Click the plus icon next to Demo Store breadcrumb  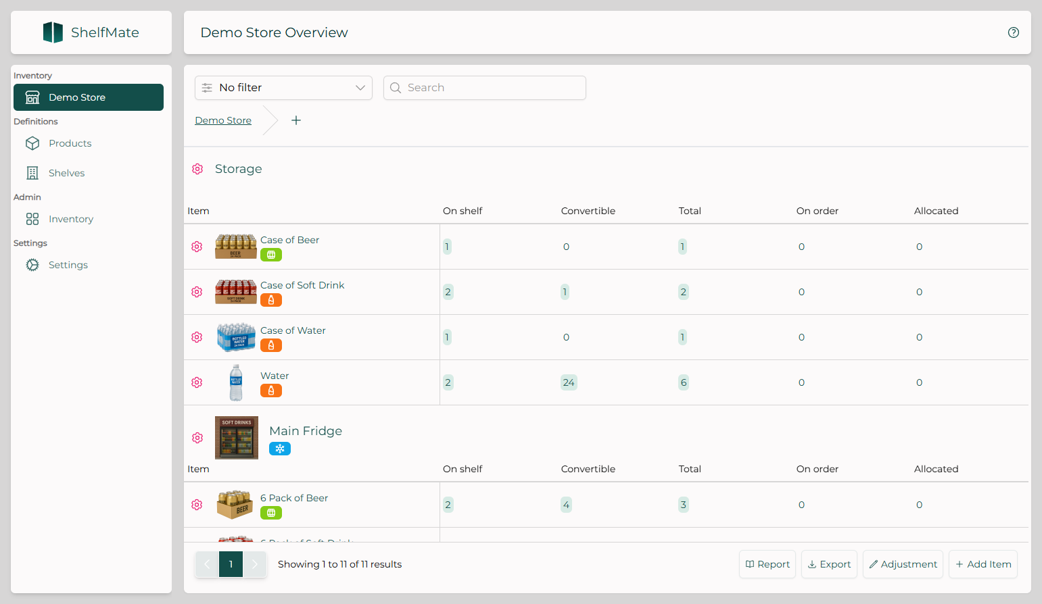coord(296,120)
